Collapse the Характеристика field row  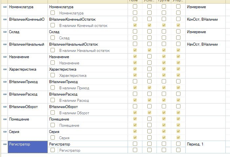pyautogui.click(x=5, y=70)
